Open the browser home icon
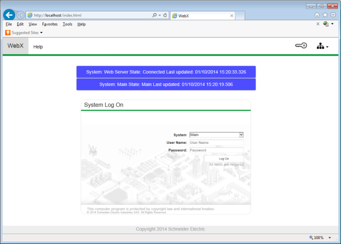 (317, 15)
